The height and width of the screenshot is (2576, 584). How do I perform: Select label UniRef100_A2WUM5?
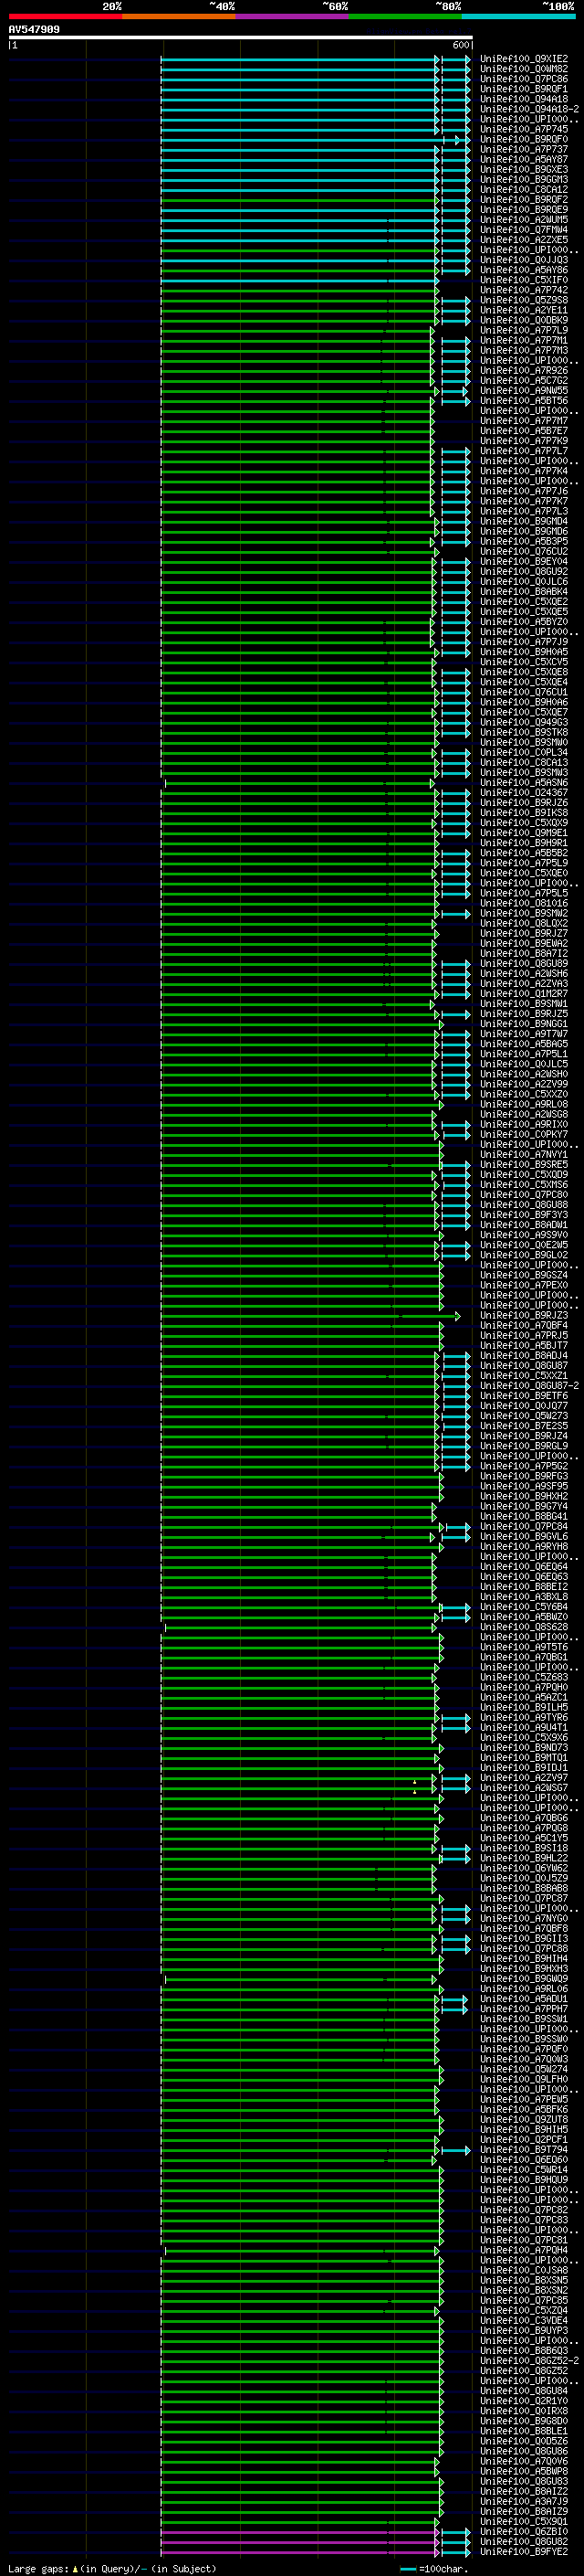pyautogui.click(x=524, y=219)
